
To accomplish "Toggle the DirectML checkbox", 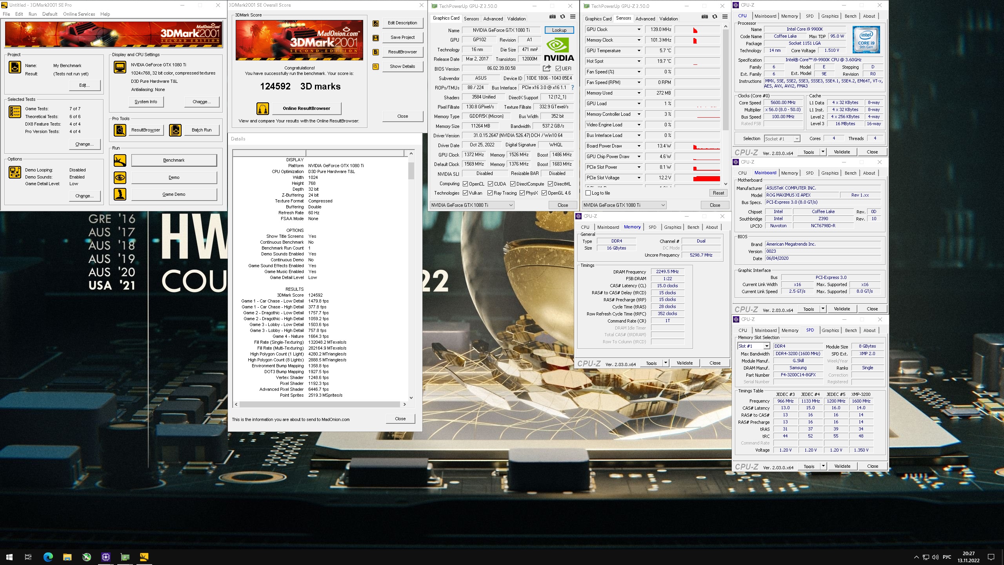I will point(550,184).
